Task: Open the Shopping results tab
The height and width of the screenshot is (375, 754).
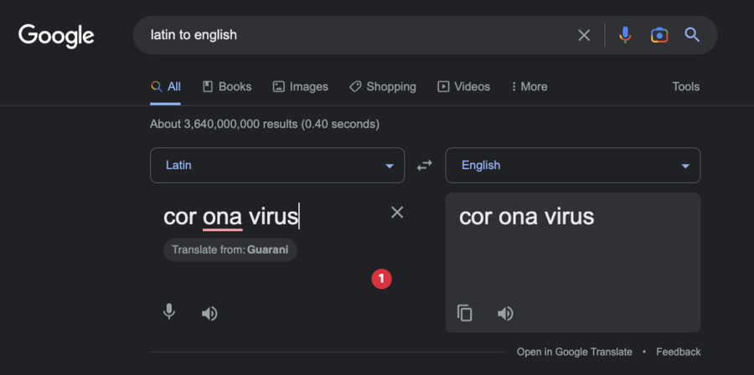Action: pos(383,86)
